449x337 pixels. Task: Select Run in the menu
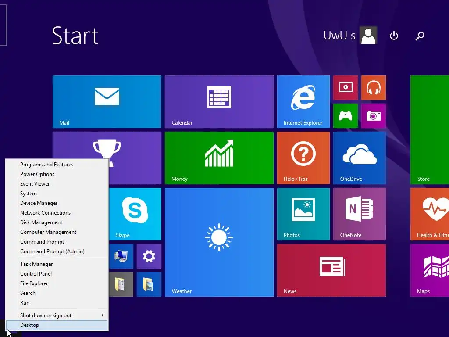click(57, 303)
